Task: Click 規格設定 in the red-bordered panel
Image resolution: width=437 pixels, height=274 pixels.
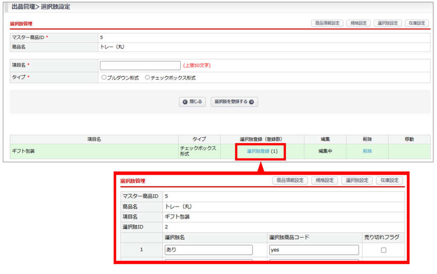Action: 324,181
